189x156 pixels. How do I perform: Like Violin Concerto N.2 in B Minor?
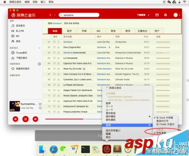[54, 74]
